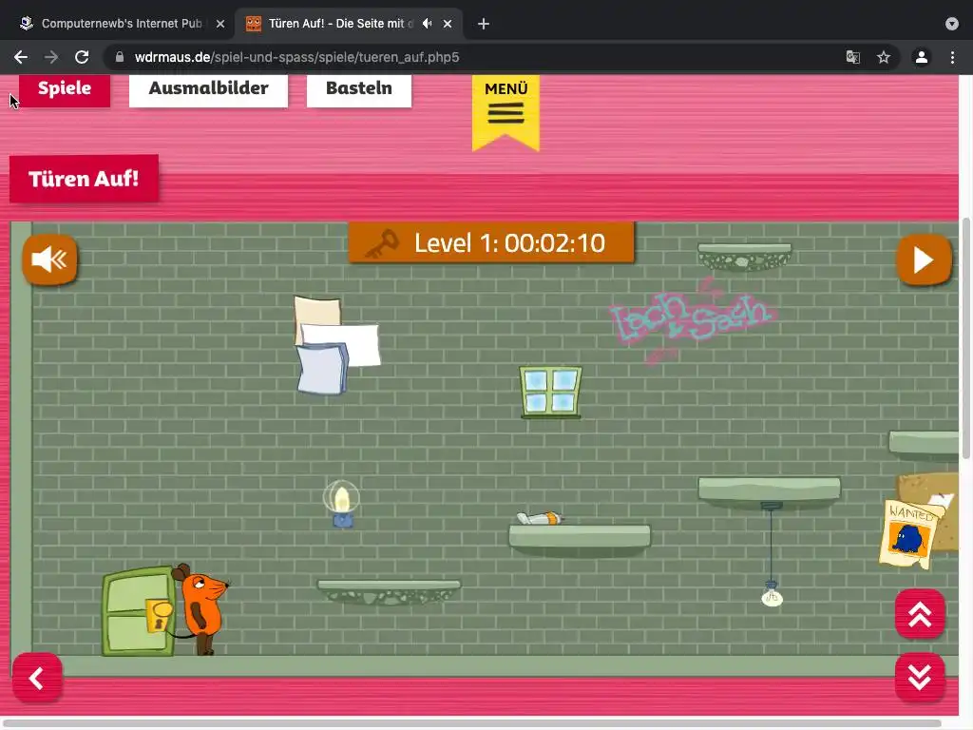Open the tab search dropdown arrow
Viewport: 973px width, 730px height.
pos(952,24)
